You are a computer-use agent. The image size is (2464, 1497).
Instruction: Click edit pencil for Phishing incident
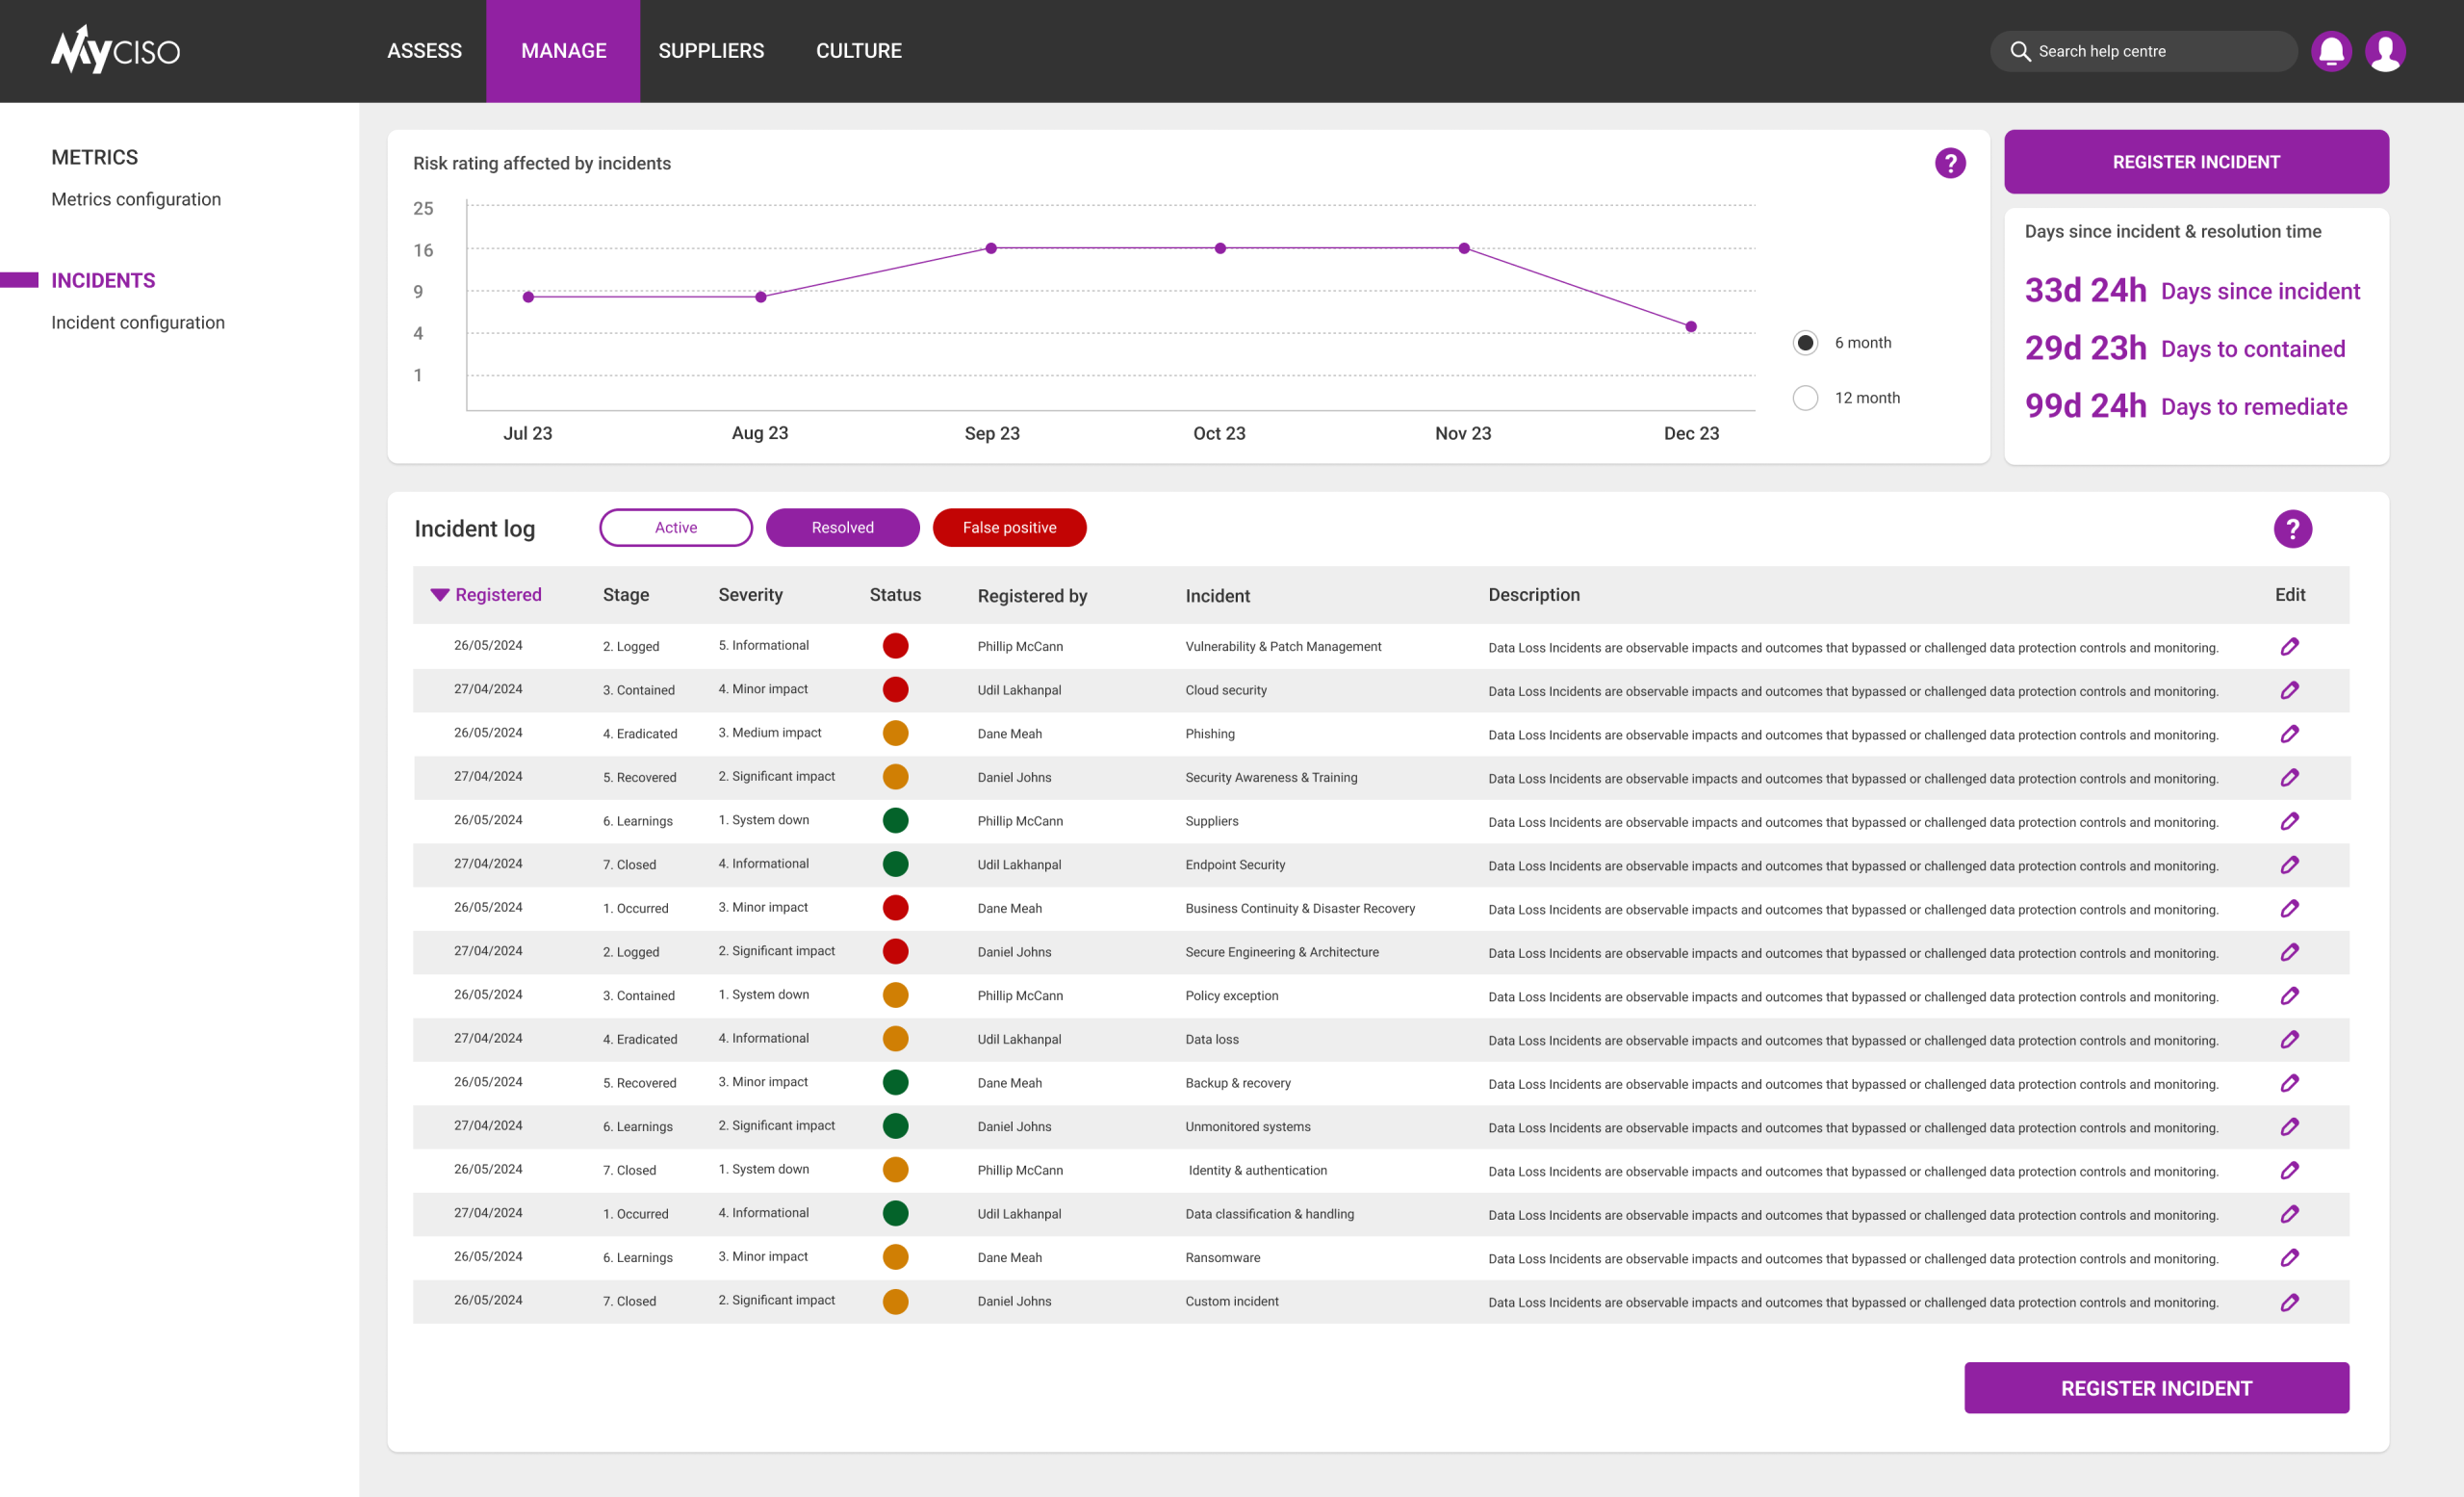click(x=2289, y=734)
